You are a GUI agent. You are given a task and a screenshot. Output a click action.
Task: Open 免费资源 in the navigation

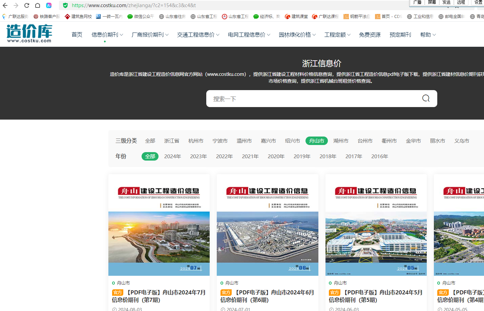(370, 35)
